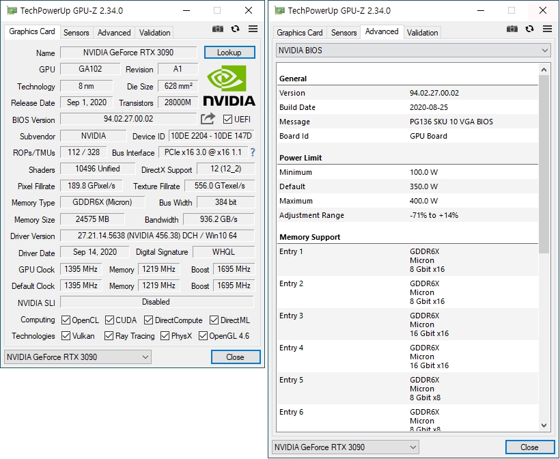Click the Bandwidth field
Image resolution: width=560 pixels, height=459 pixels.
pos(219,219)
